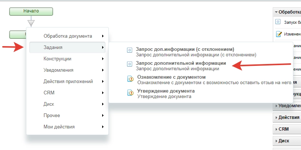This screenshot has height=150, width=301.
Task: Click the submenu arrow next to Мои действия
Action: pyautogui.click(x=103, y=127)
